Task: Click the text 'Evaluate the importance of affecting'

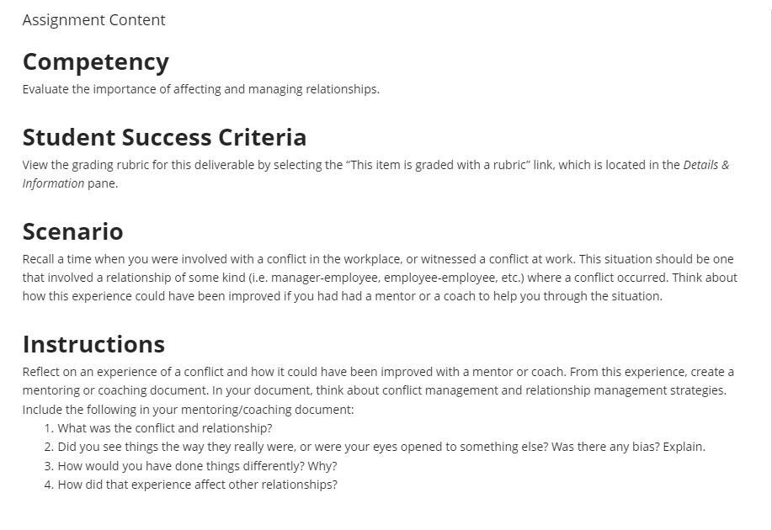Action: (121, 89)
